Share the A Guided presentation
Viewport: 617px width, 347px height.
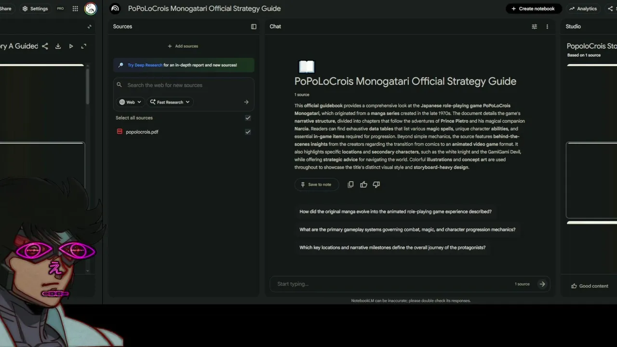[x=45, y=46]
